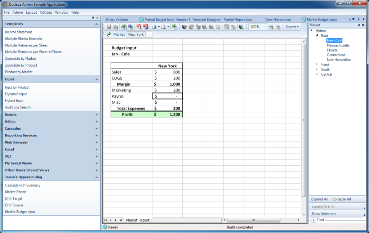369x233 pixels.
Task: Click the Export to Excel toolbar icon
Action: (123, 27)
